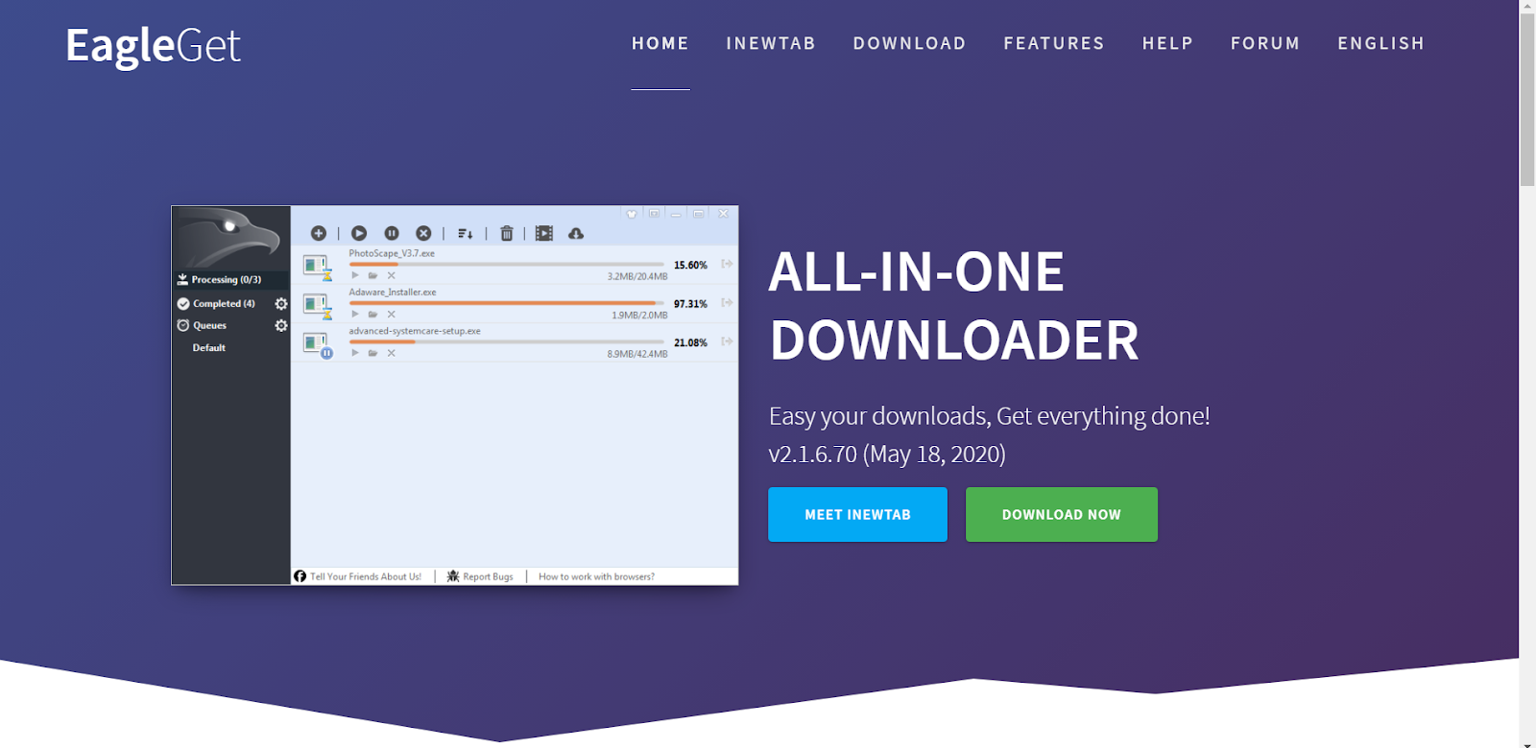This screenshot has width=1536, height=748.
Task: Open the FEATURES nav item
Action: (x=1054, y=43)
